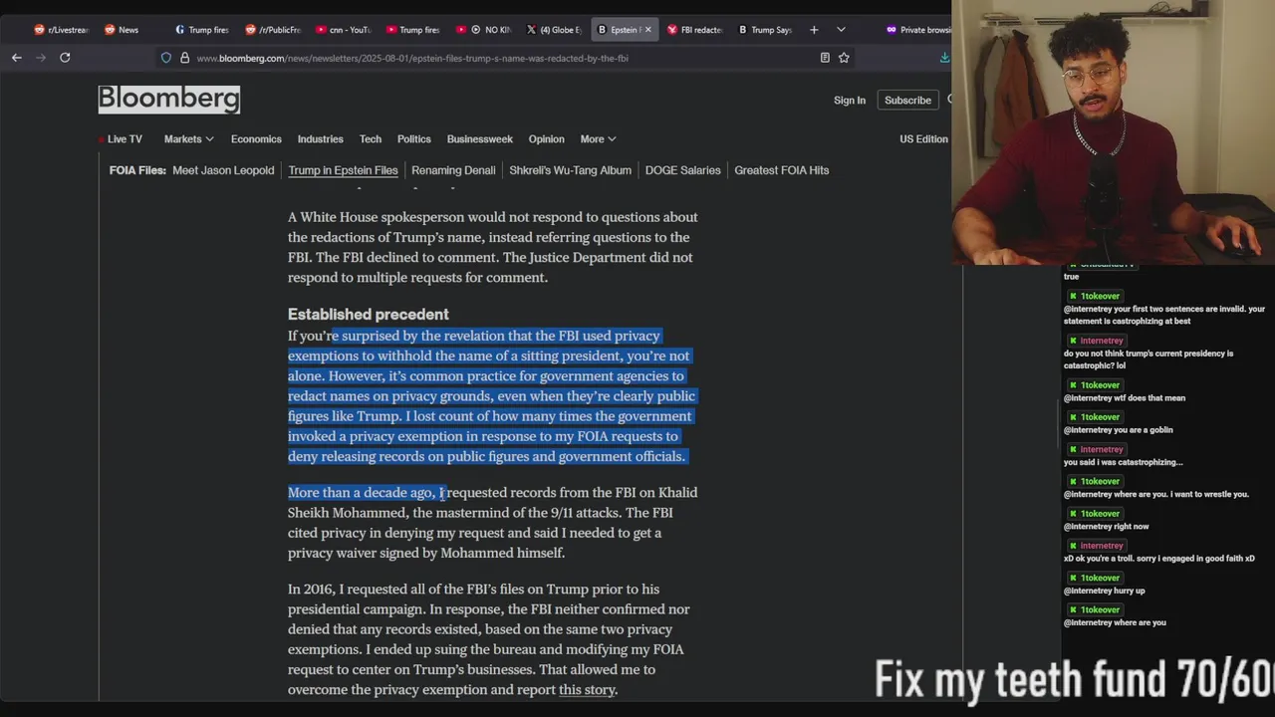Open the Industries section
This screenshot has width=1275, height=717.
pos(320,139)
